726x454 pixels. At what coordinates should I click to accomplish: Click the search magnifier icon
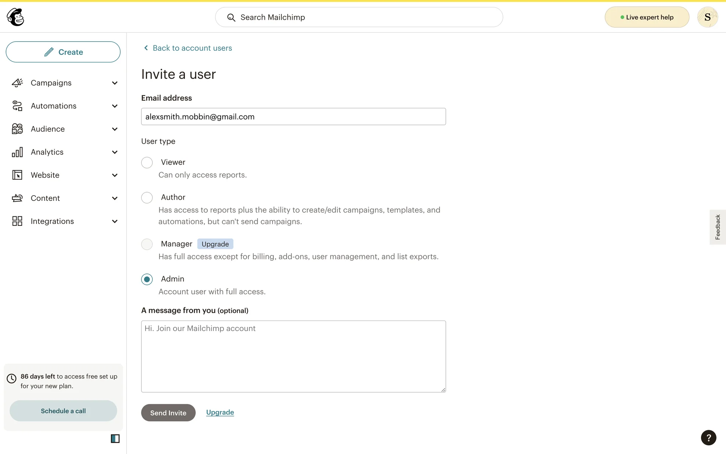231,17
